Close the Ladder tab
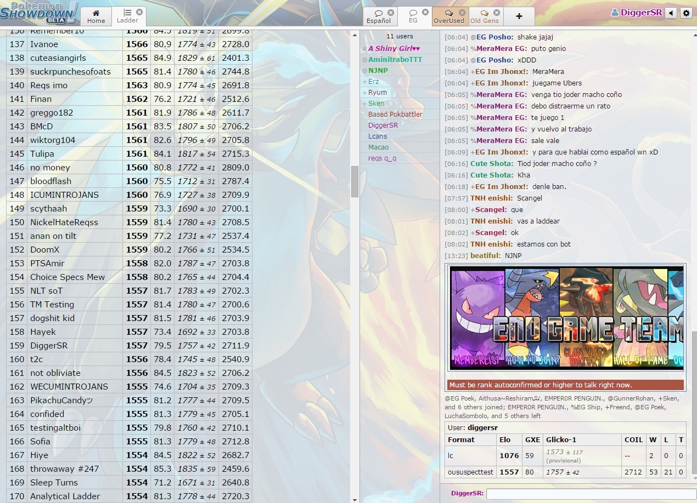The height and width of the screenshot is (503, 697). pos(139,12)
